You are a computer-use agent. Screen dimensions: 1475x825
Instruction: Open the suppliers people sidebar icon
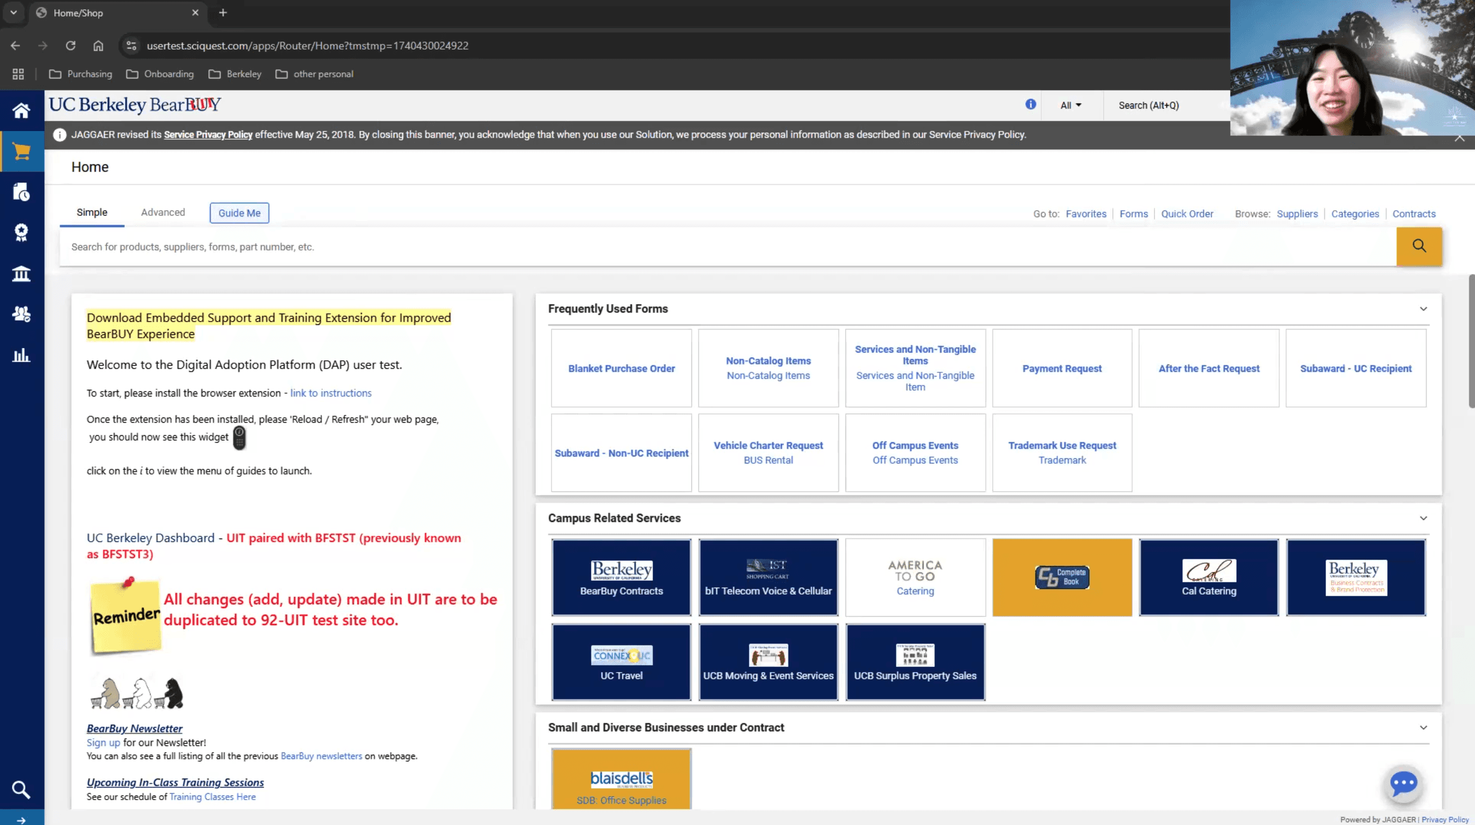[x=21, y=314]
